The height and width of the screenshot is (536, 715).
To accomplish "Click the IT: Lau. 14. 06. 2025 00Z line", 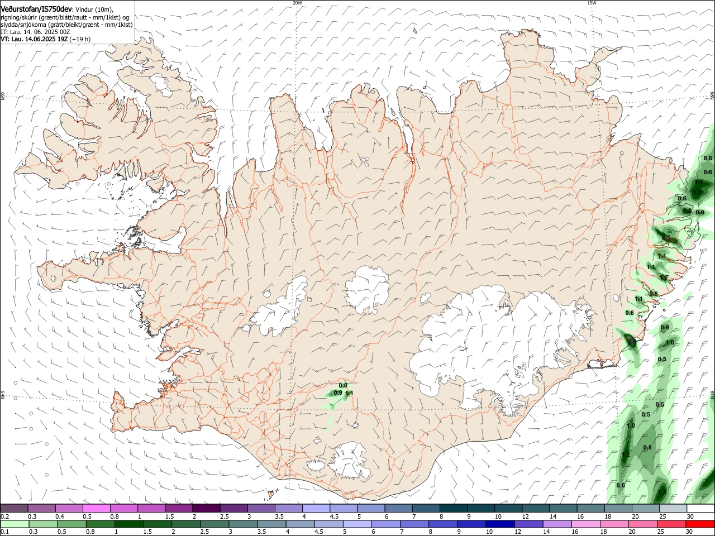I will [35, 32].
